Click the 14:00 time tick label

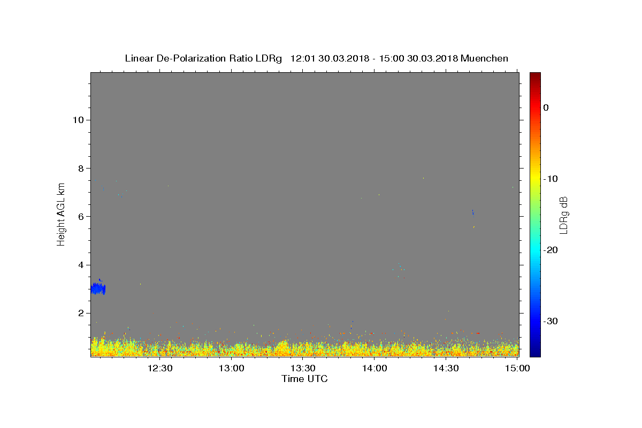coord(374,368)
